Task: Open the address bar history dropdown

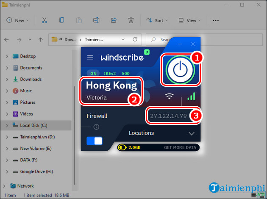Action: tap(123, 39)
